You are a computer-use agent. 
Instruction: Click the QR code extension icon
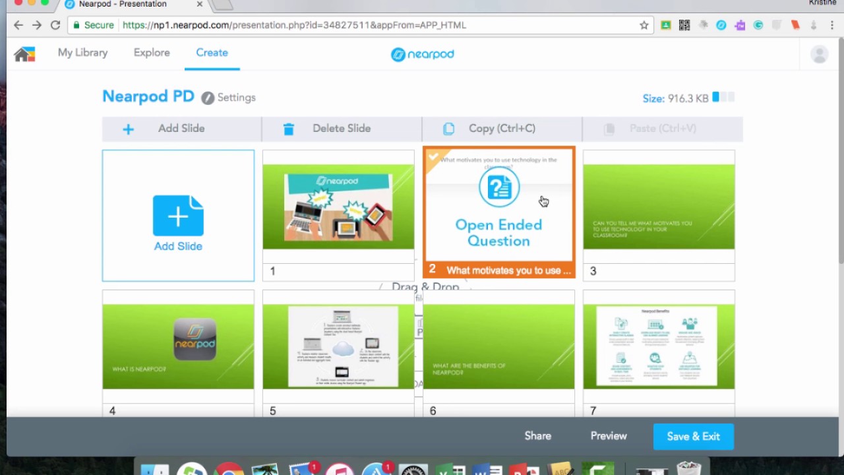click(x=684, y=25)
